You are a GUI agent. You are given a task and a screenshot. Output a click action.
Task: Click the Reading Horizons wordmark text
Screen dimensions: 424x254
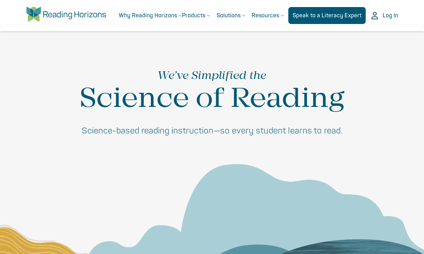(74, 15)
